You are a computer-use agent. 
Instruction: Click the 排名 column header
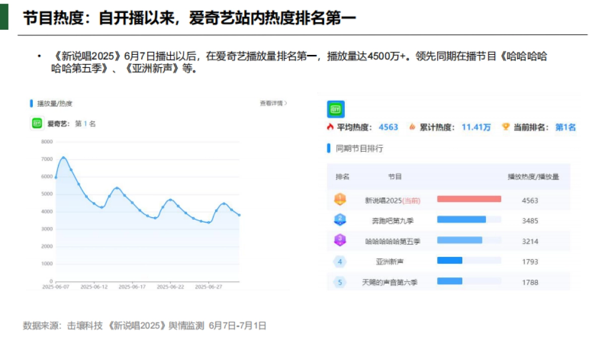[x=343, y=176]
